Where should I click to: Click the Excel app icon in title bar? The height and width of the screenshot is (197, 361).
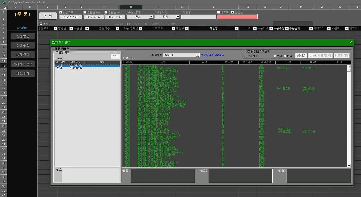click(x=3, y=2)
